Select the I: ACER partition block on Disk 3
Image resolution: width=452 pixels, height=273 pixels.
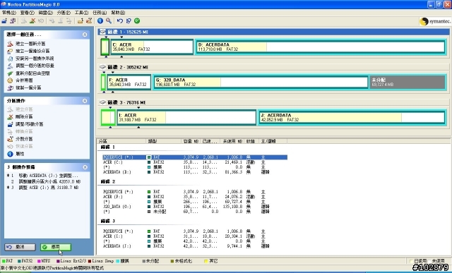(186, 117)
